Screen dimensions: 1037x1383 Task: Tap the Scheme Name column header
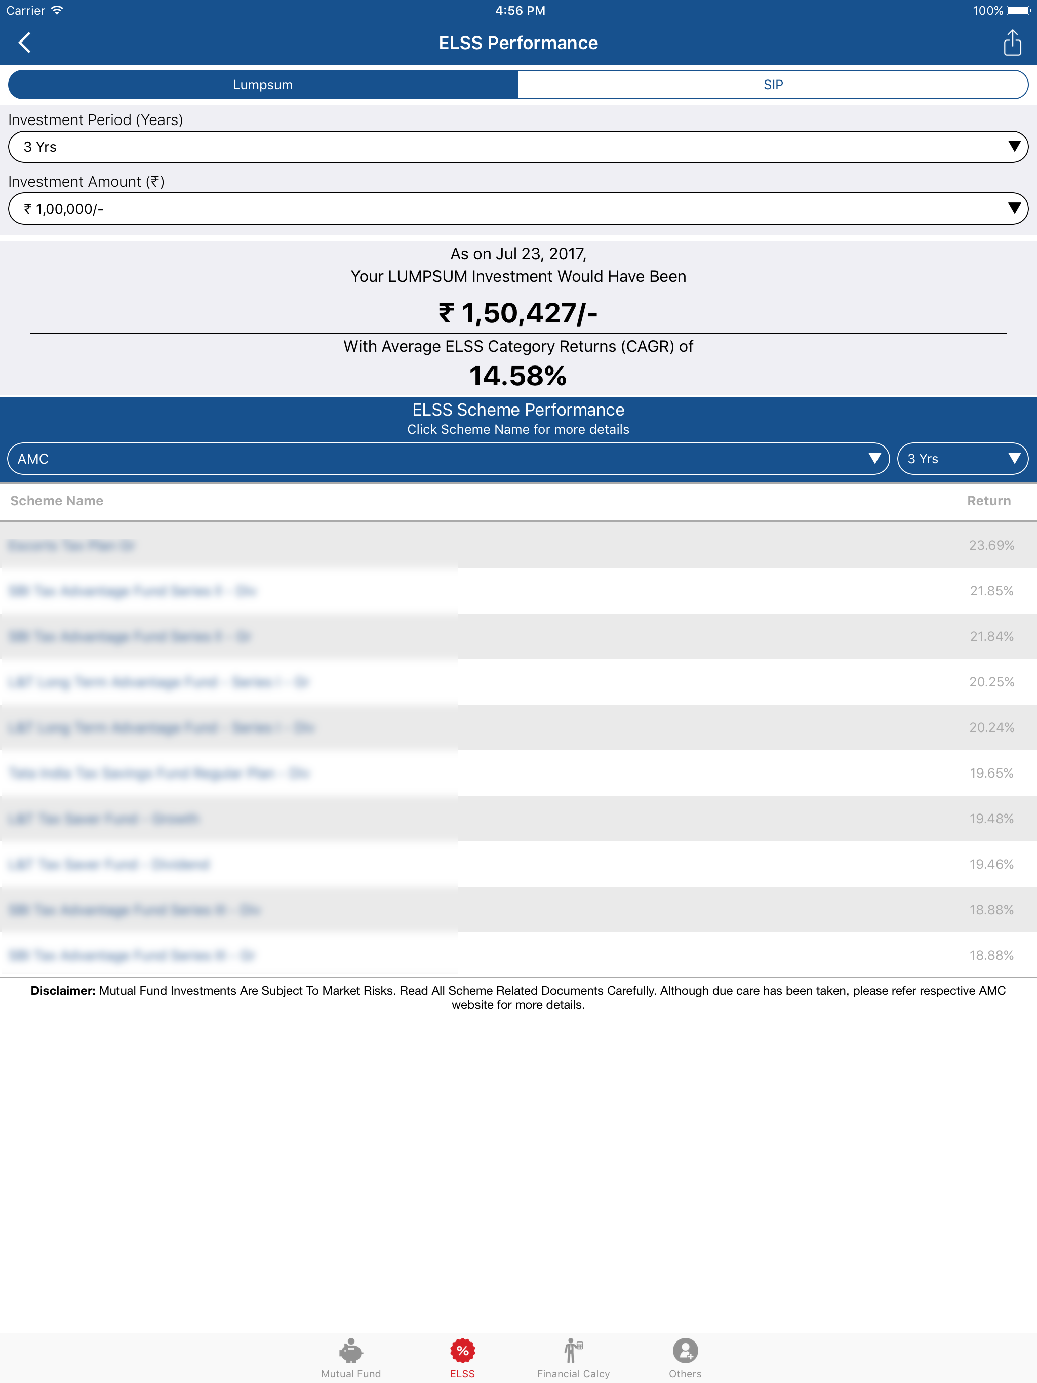pos(56,500)
